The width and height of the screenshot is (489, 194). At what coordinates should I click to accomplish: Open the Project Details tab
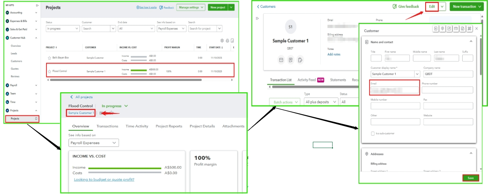pos(202,126)
